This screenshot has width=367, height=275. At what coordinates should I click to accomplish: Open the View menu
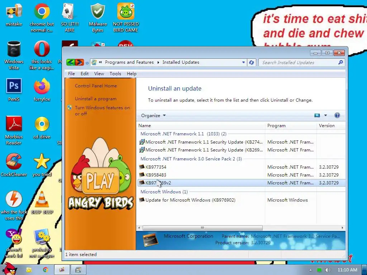tap(99, 74)
